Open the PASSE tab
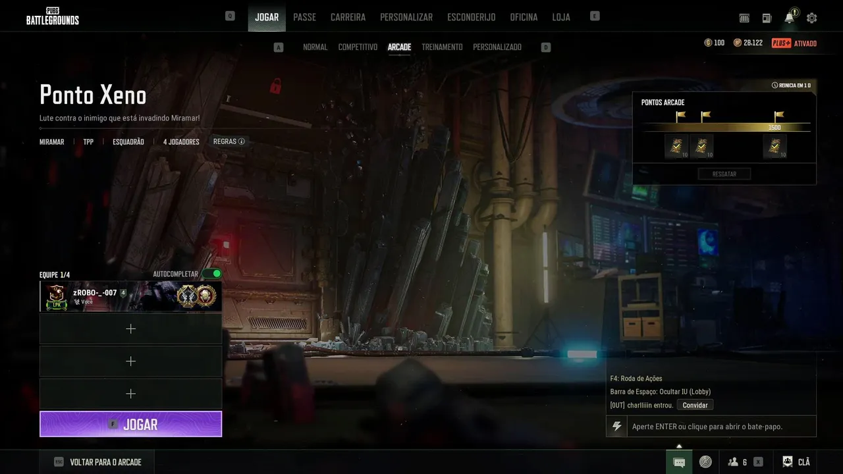843x474 pixels. coord(304,17)
